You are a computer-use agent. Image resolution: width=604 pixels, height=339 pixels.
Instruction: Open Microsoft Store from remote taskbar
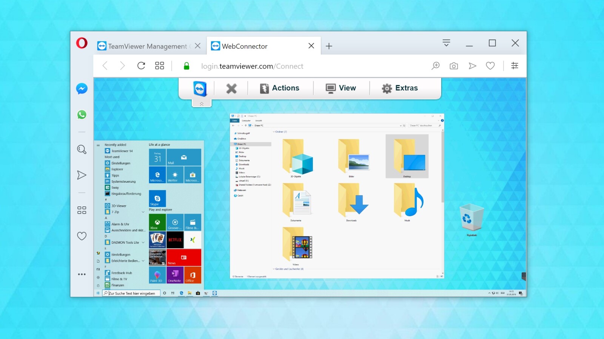198,293
